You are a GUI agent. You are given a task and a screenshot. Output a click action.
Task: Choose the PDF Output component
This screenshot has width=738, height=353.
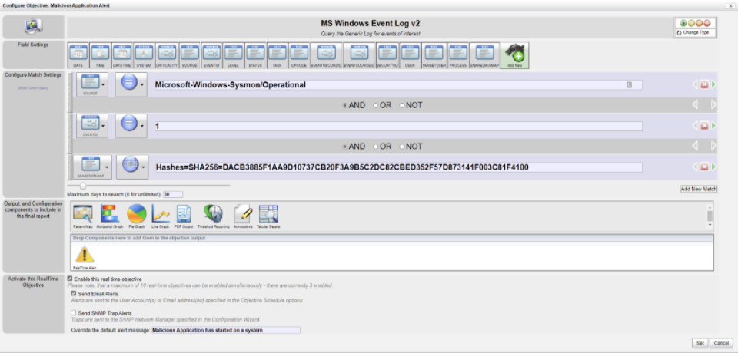184,216
